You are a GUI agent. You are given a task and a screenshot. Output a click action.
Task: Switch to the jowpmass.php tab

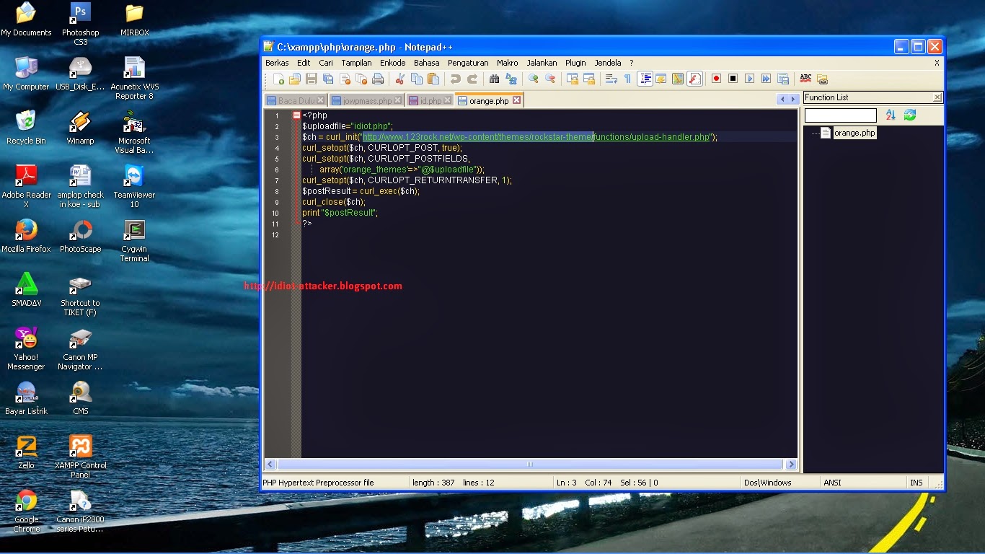click(x=367, y=101)
